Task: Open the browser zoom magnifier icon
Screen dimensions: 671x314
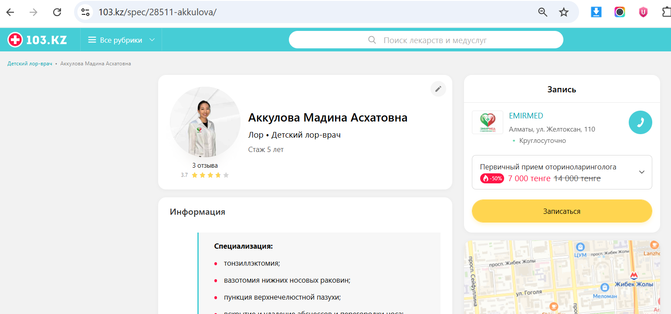Action: pos(542,12)
